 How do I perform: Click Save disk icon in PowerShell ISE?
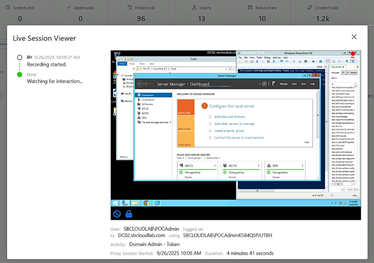[x=252, y=61]
